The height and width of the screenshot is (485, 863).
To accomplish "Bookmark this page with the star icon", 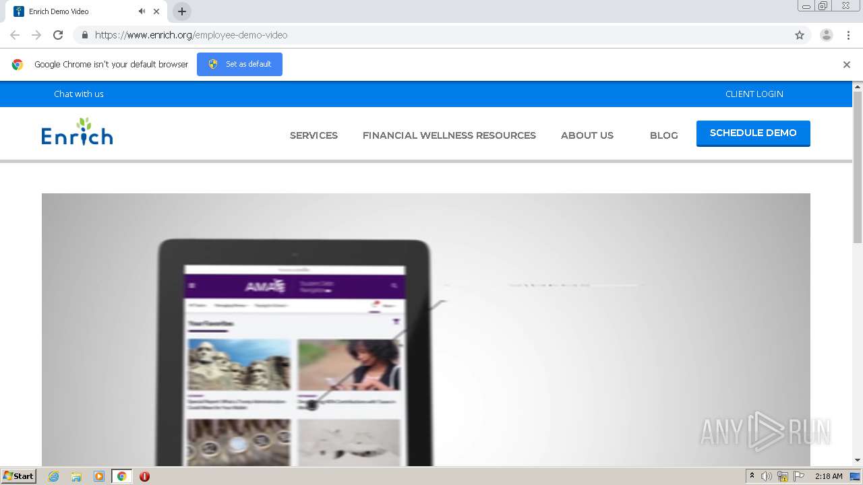I will 800,35.
